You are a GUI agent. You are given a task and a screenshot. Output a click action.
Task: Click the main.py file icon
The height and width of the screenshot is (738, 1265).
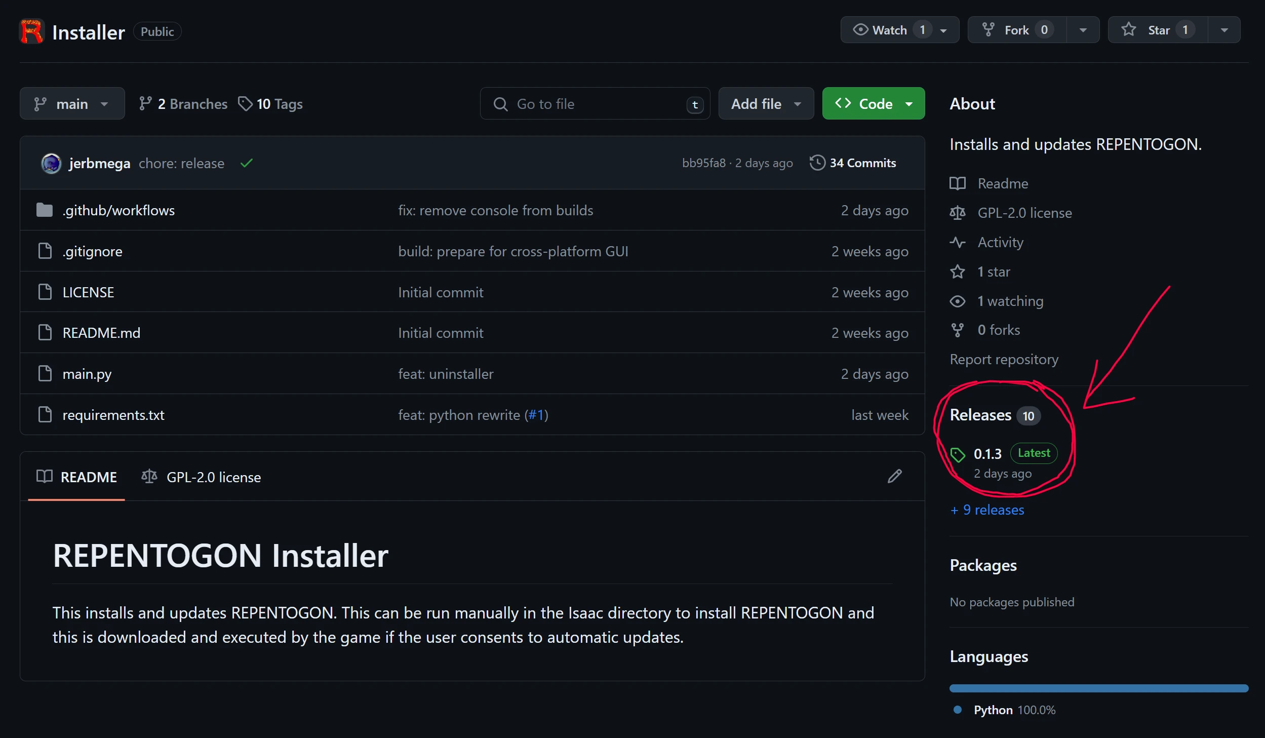point(45,373)
